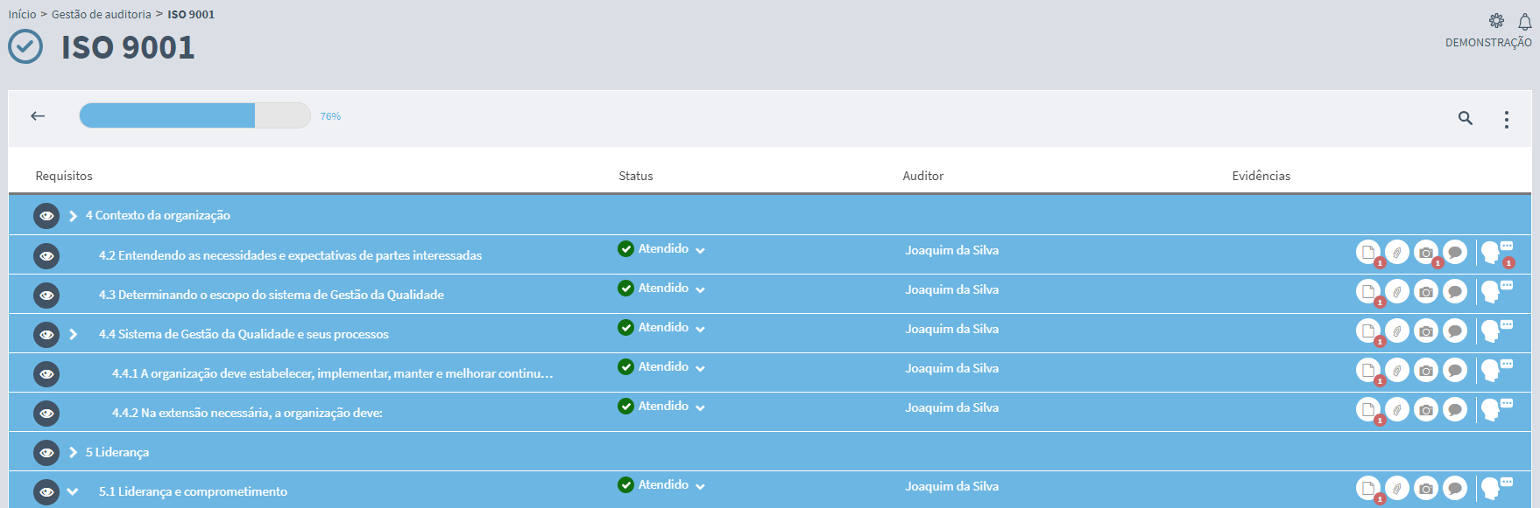Click the ISO 9001 checkmark logo icon
The height and width of the screenshot is (508, 1540).
[x=25, y=46]
